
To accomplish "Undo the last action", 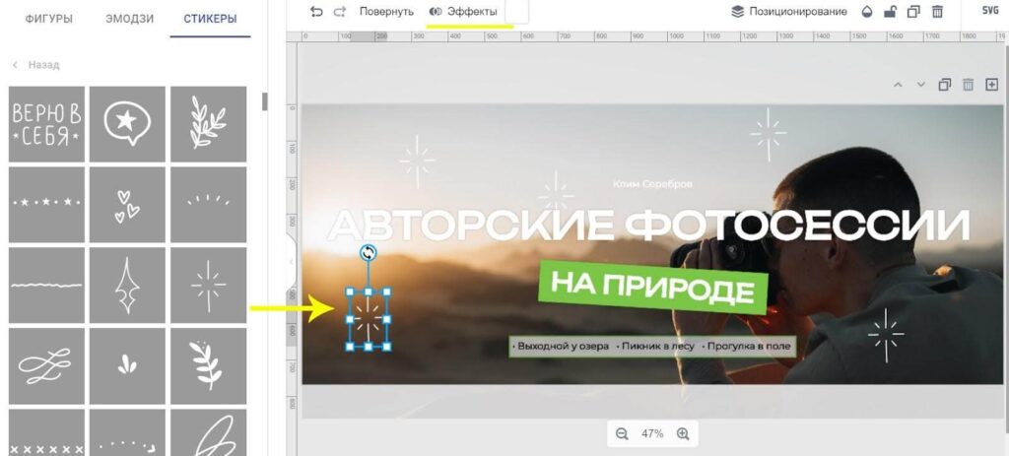I will coord(316,12).
